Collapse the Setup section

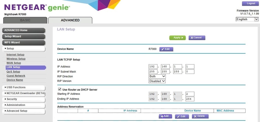point(24,49)
